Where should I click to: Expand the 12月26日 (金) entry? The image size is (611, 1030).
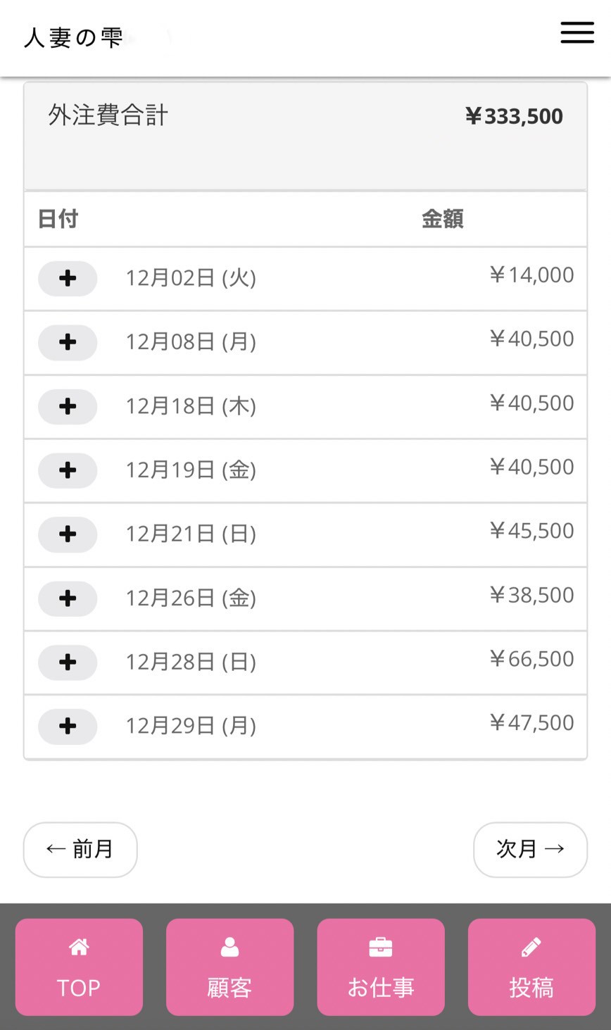click(68, 598)
